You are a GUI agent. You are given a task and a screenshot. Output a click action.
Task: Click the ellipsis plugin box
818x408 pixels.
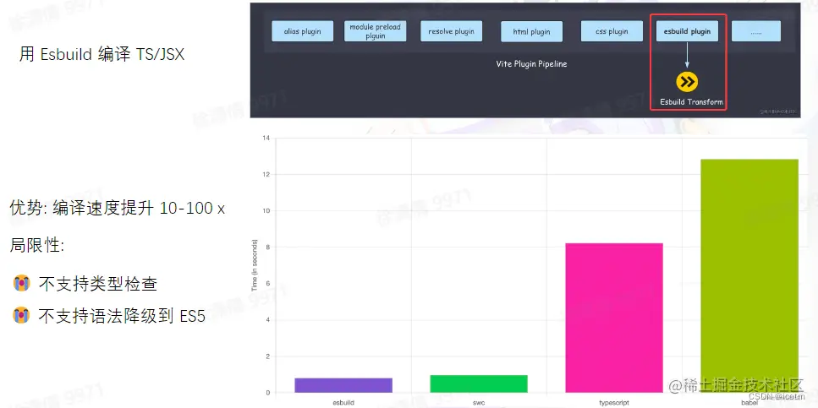point(756,31)
